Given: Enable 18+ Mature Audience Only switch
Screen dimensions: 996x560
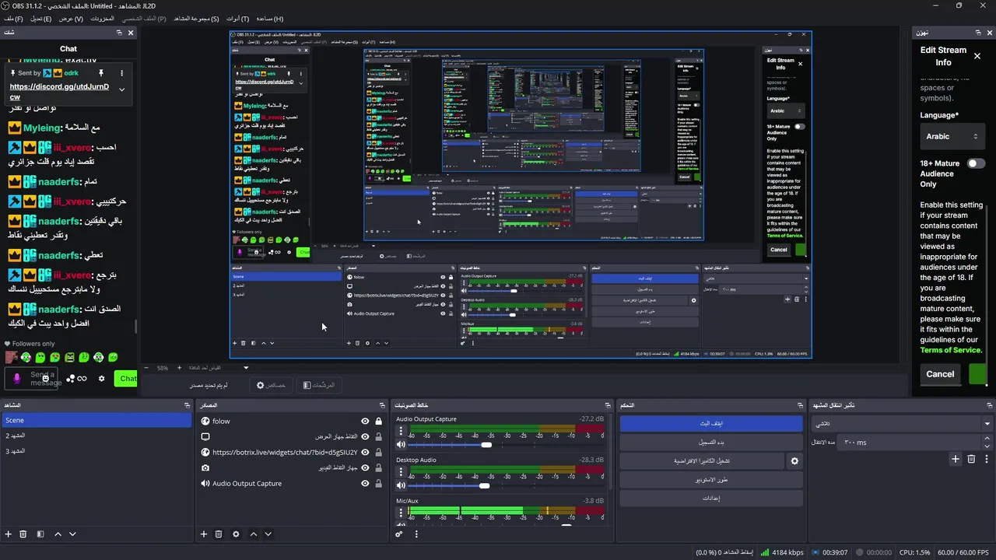Looking at the screenshot, I should pyautogui.click(x=976, y=163).
